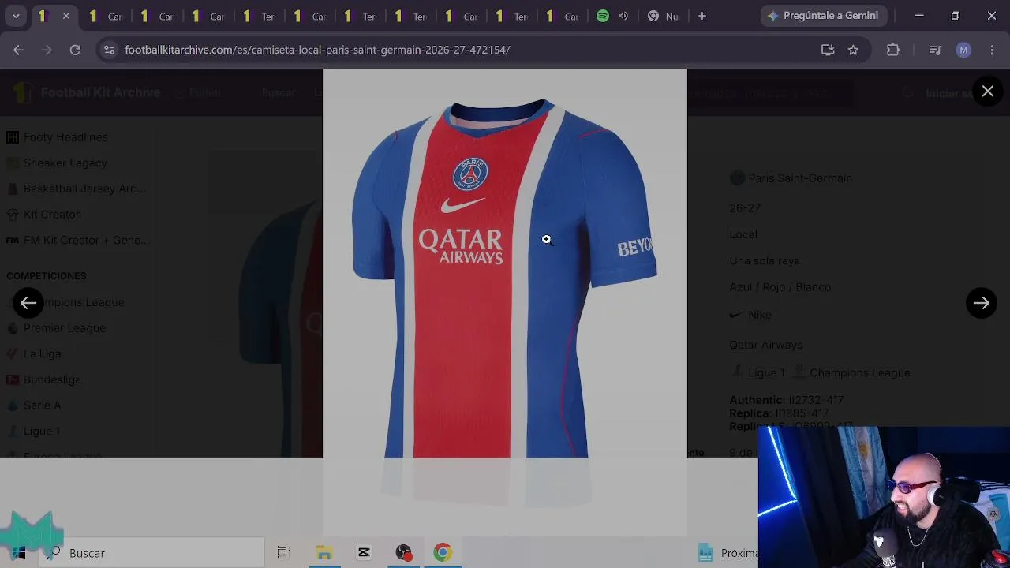Click the 'Azul / Rojo / Blanco' colors text

tap(780, 287)
